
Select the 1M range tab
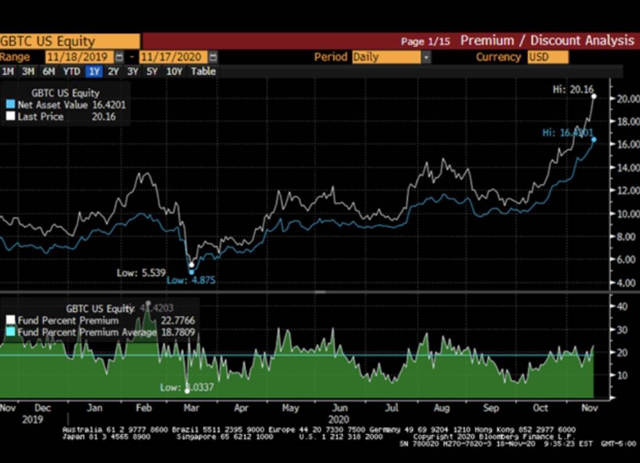(9, 71)
